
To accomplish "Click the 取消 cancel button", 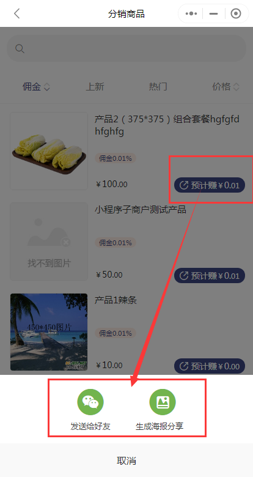I will click(x=127, y=460).
